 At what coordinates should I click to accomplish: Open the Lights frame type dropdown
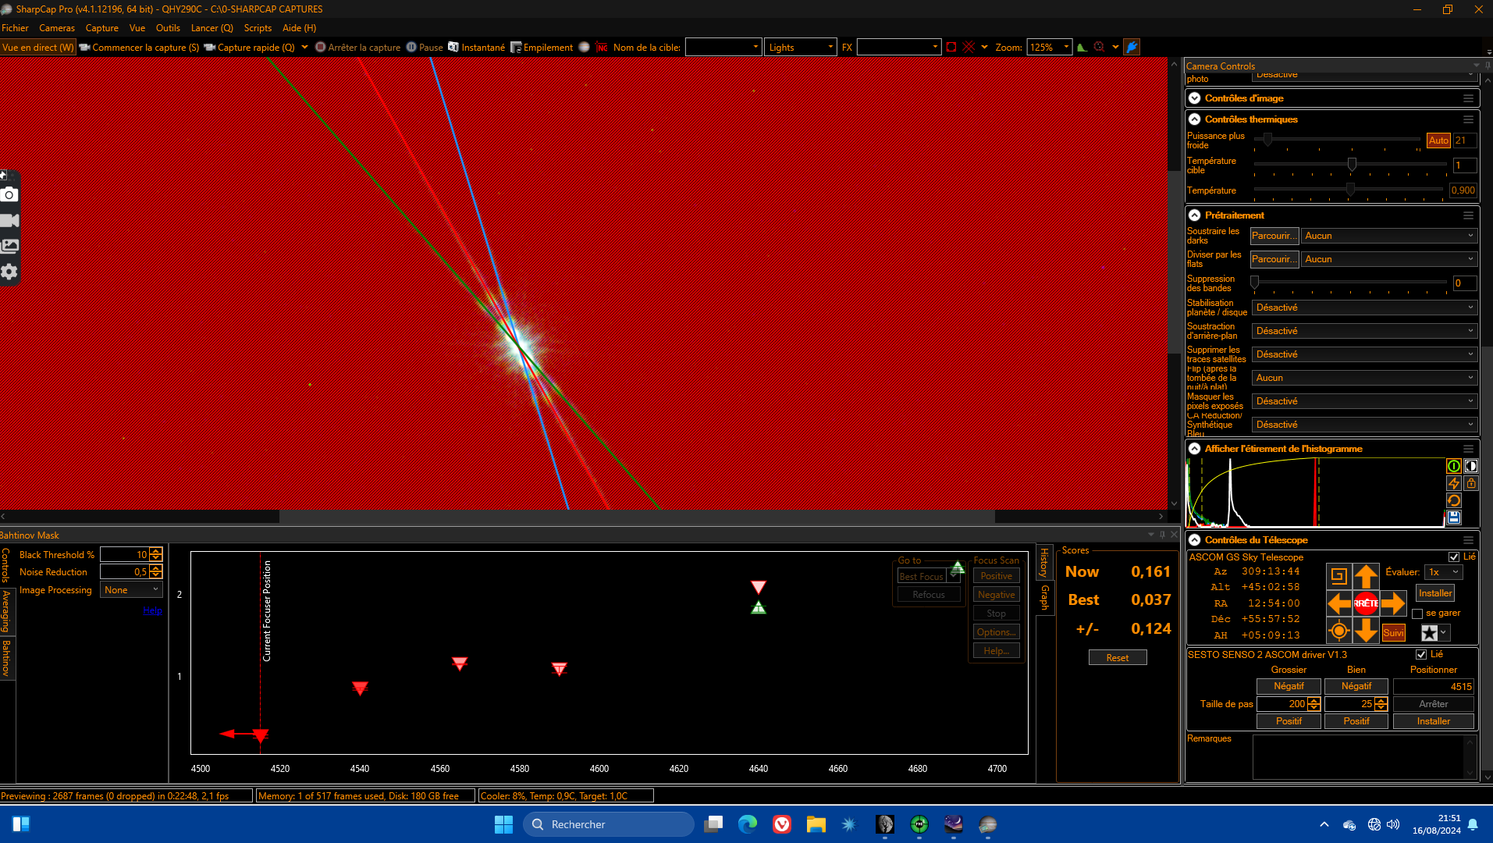[800, 47]
